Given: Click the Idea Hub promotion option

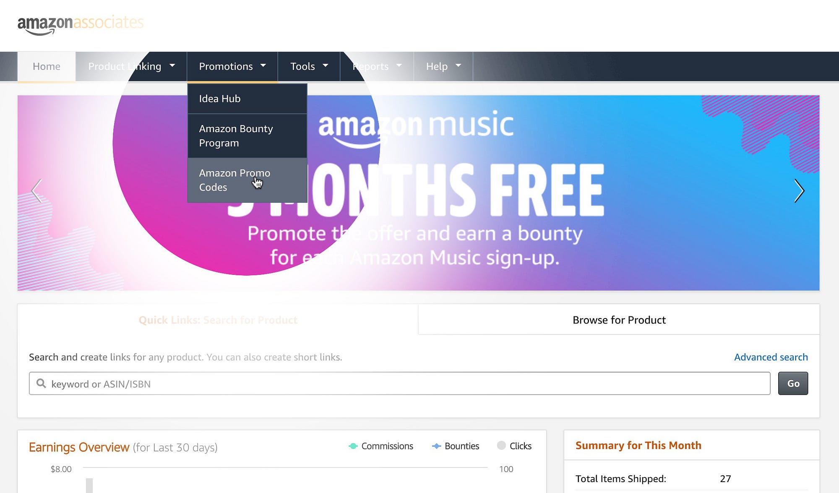Looking at the screenshot, I should (x=219, y=98).
